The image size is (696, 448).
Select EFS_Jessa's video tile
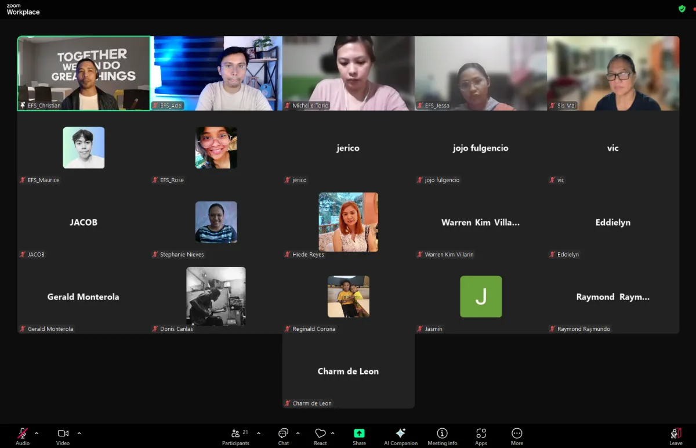[x=481, y=73]
